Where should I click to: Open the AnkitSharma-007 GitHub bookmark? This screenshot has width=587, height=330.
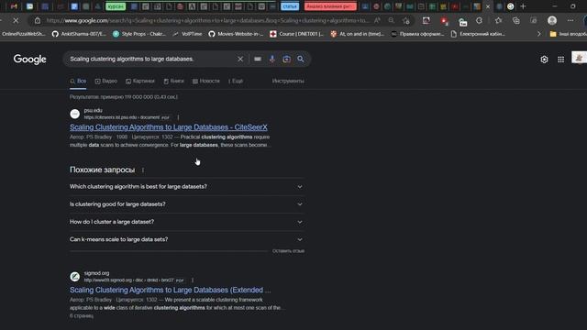(x=79, y=34)
